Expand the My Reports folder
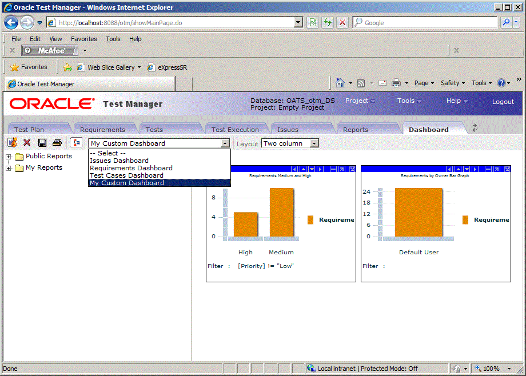Viewport: 526px width, 376px height. coord(9,168)
